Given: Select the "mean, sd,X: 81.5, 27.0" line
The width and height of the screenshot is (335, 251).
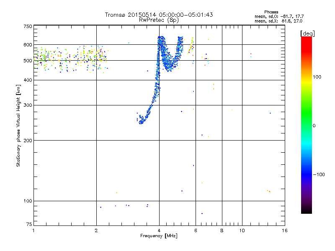Looking at the screenshot, I should [278, 21].
